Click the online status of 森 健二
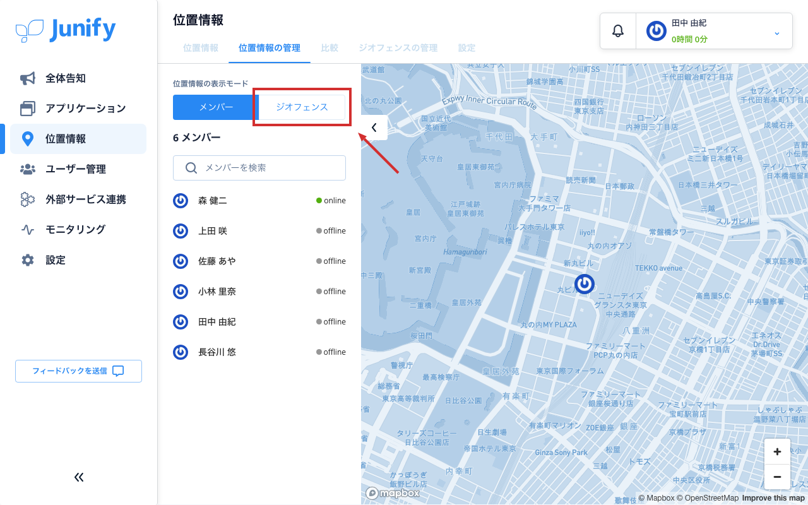 pos(331,201)
